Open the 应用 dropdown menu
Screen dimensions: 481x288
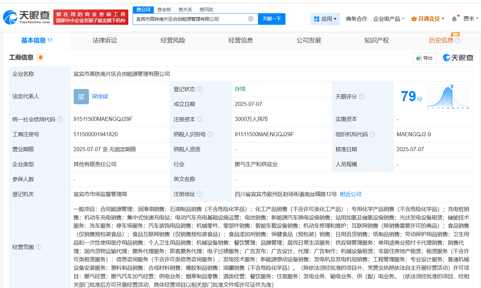pos(325,19)
